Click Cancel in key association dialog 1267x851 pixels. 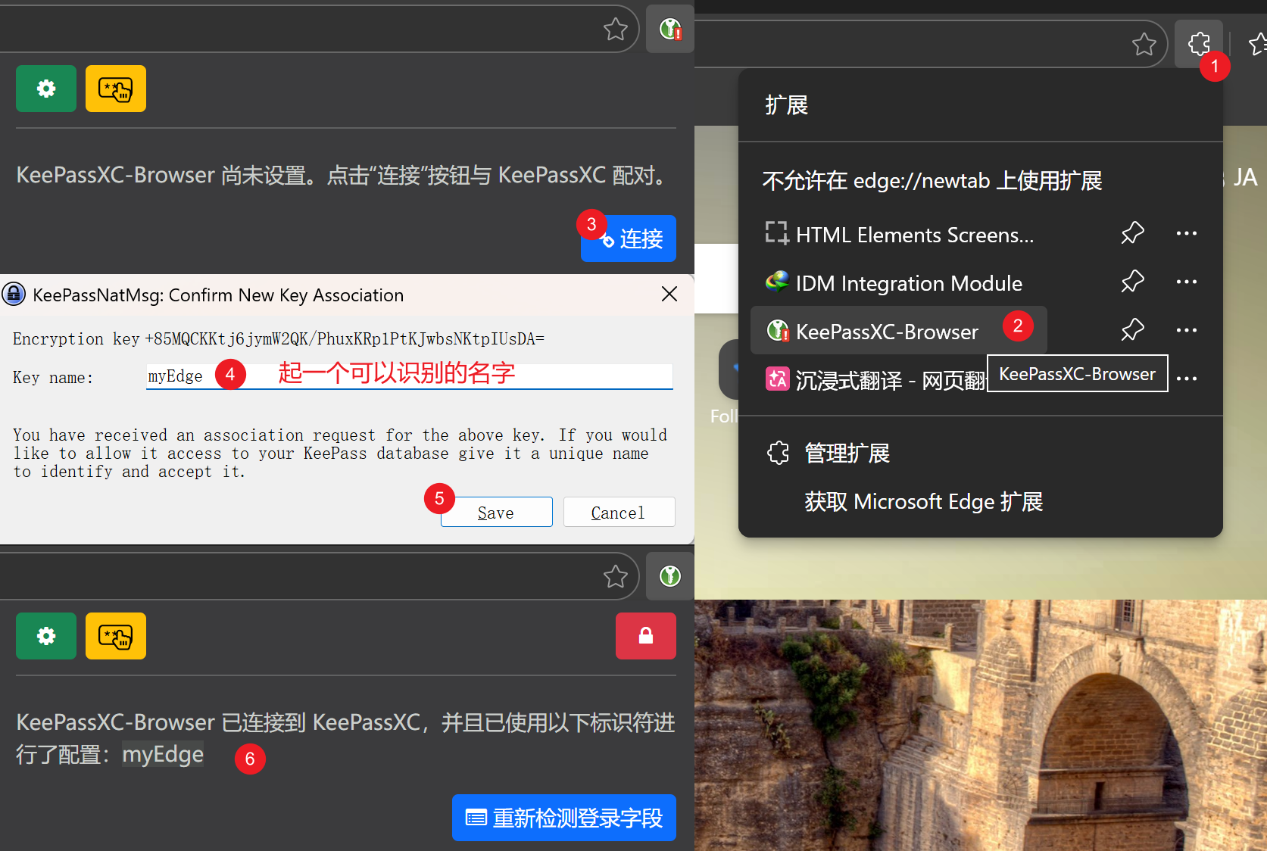pyautogui.click(x=619, y=513)
